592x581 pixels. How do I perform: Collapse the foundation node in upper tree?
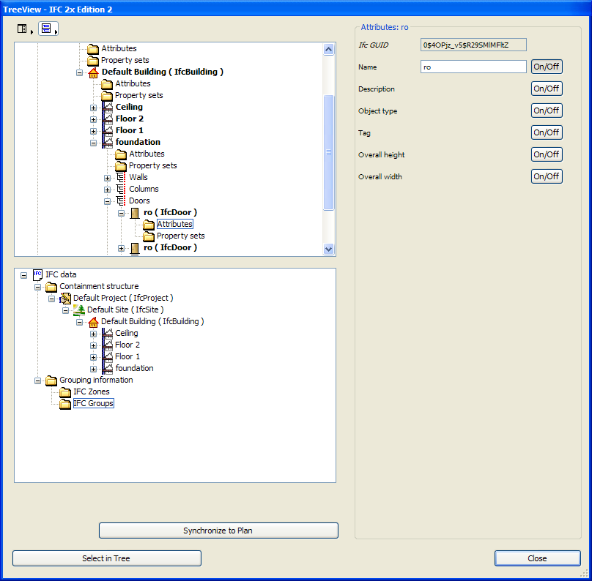point(94,143)
